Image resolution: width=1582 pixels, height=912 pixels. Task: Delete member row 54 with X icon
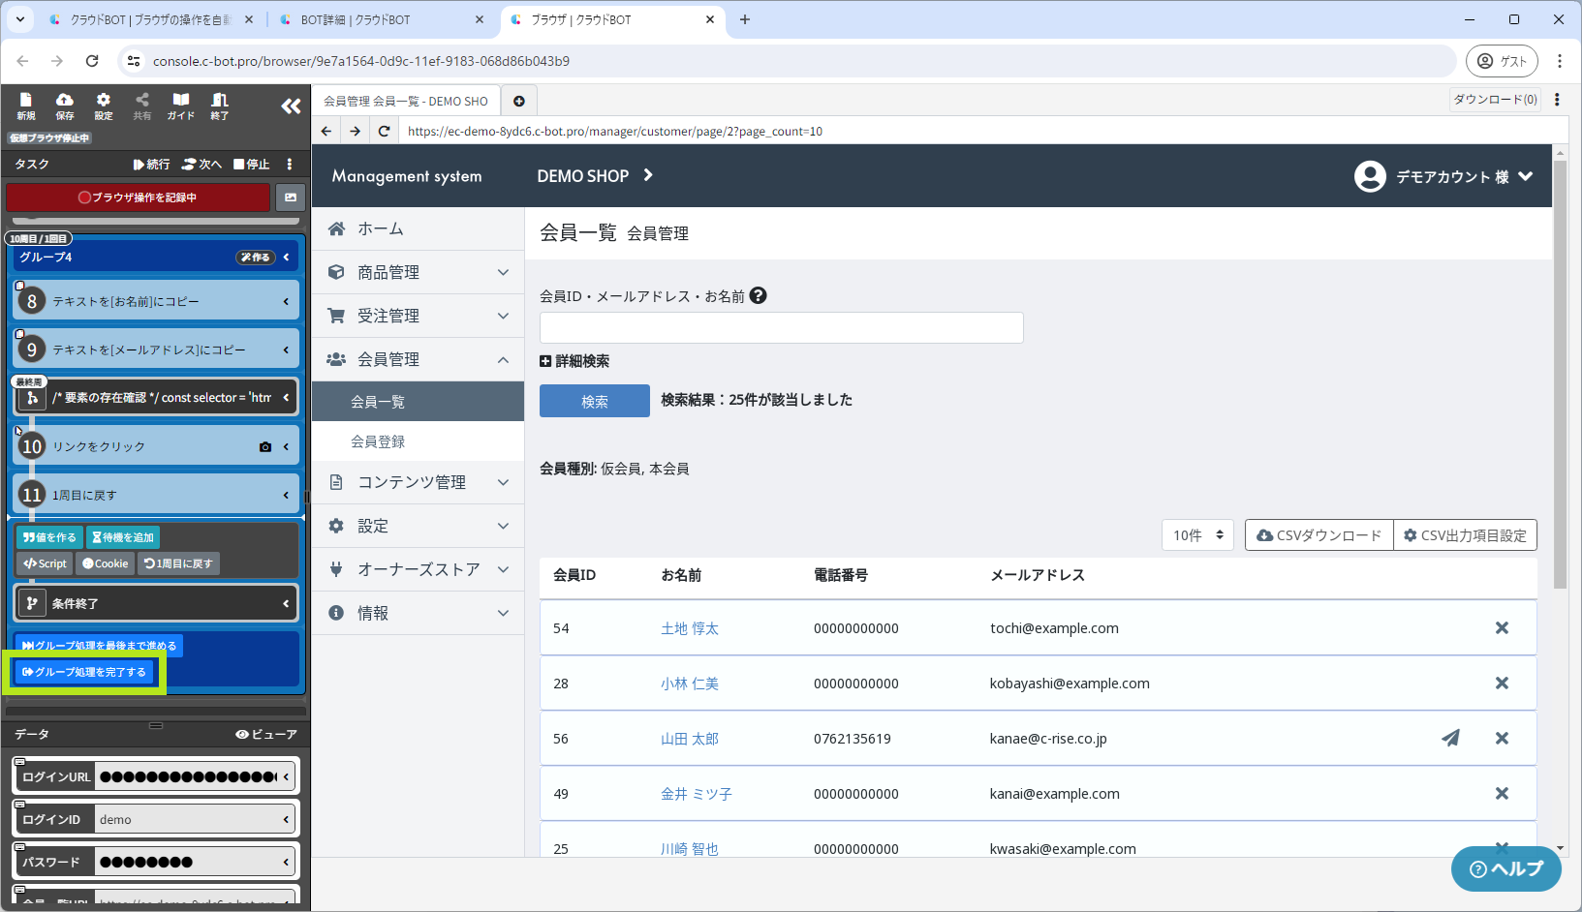(1502, 627)
